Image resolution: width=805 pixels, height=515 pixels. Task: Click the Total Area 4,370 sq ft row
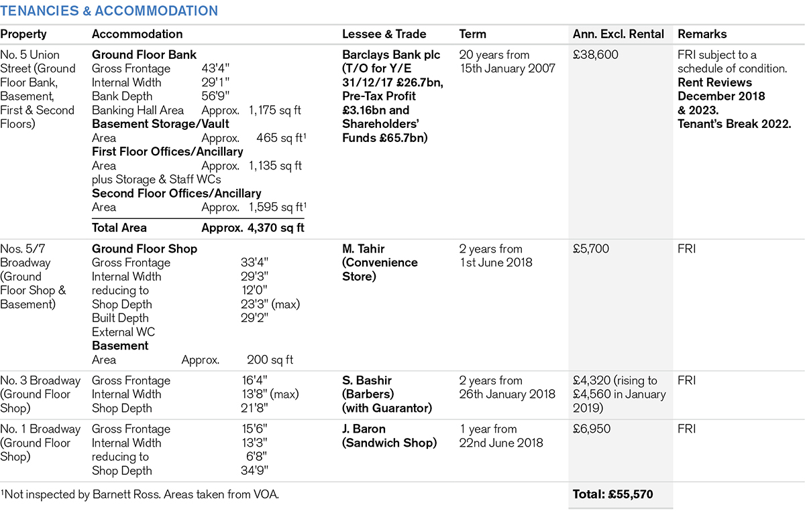198,228
